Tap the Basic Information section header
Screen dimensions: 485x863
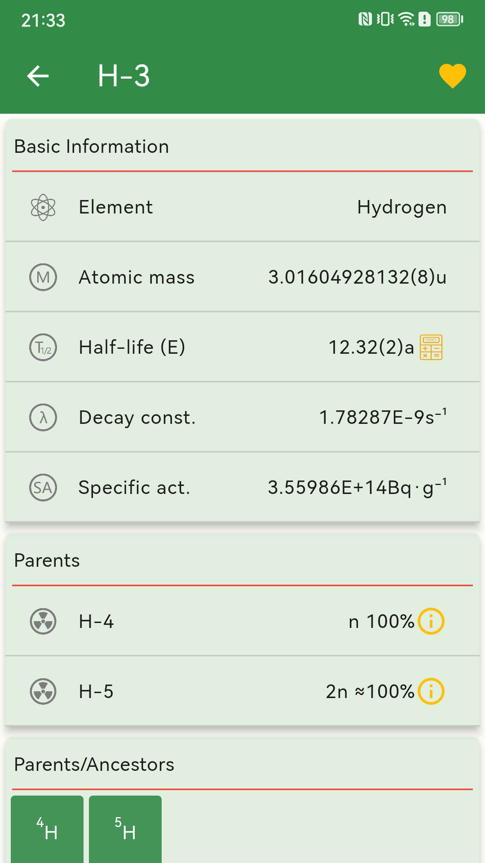pyautogui.click(x=92, y=147)
